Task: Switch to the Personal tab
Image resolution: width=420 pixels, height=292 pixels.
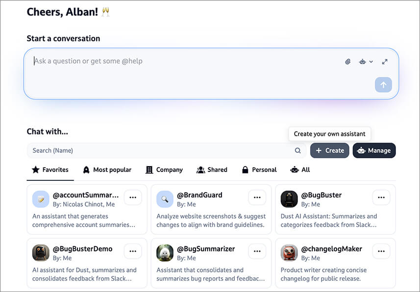Action: coord(259,170)
